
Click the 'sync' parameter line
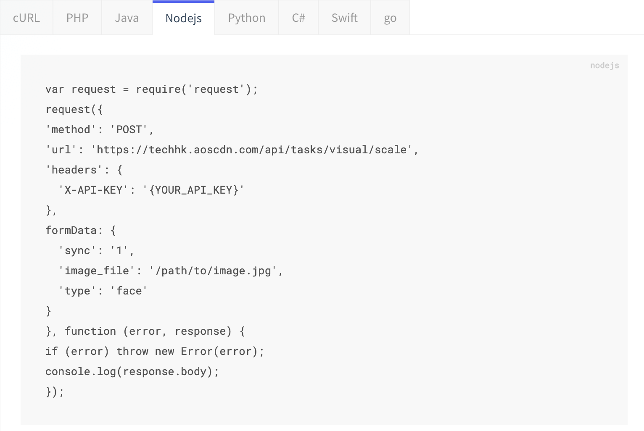[96, 251]
